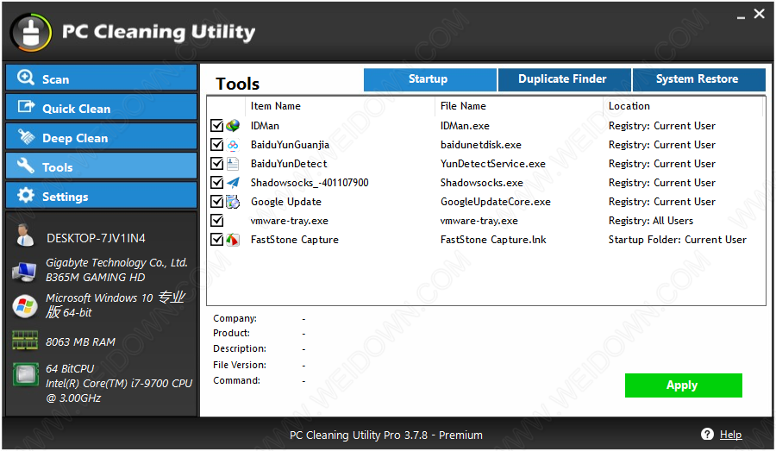The width and height of the screenshot is (776, 451).
Task: Open the Scan section
Action: [102, 78]
